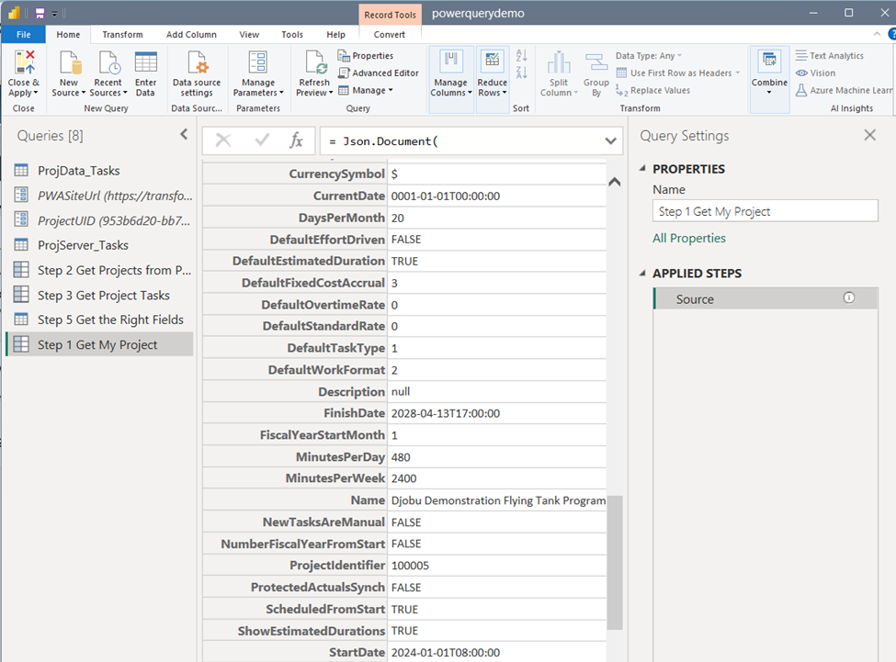Collapse the APPLIED STEPS section triangle
The width and height of the screenshot is (896, 662).
tap(642, 273)
